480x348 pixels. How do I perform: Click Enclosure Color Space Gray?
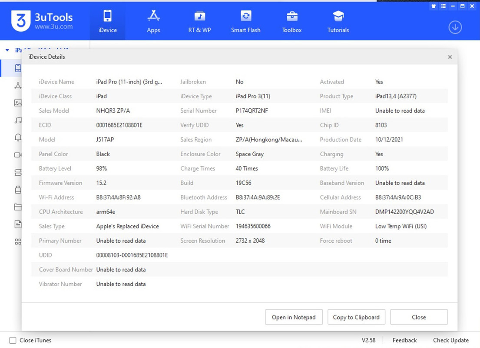click(x=249, y=154)
